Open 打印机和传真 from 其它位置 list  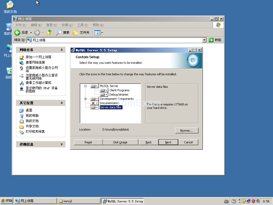click(x=35, y=132)
